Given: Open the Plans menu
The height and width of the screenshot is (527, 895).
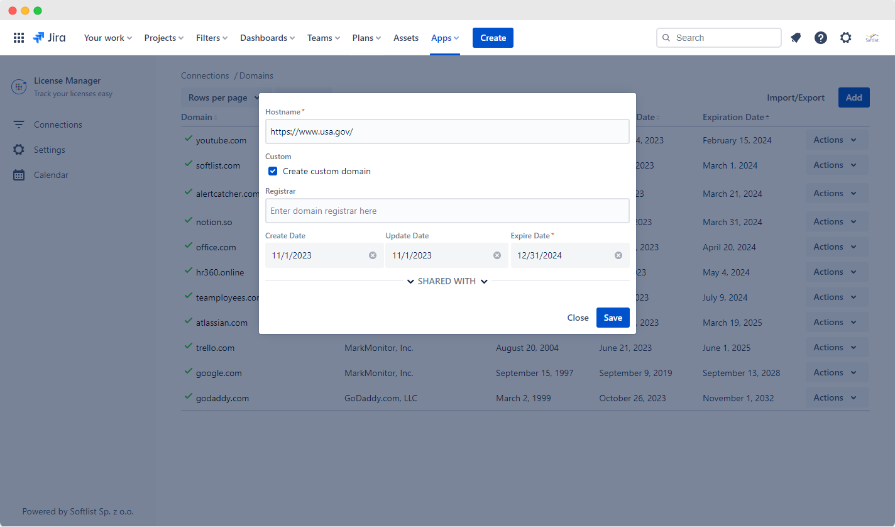Looking at the screenshot, I should [x=367, y=38].
